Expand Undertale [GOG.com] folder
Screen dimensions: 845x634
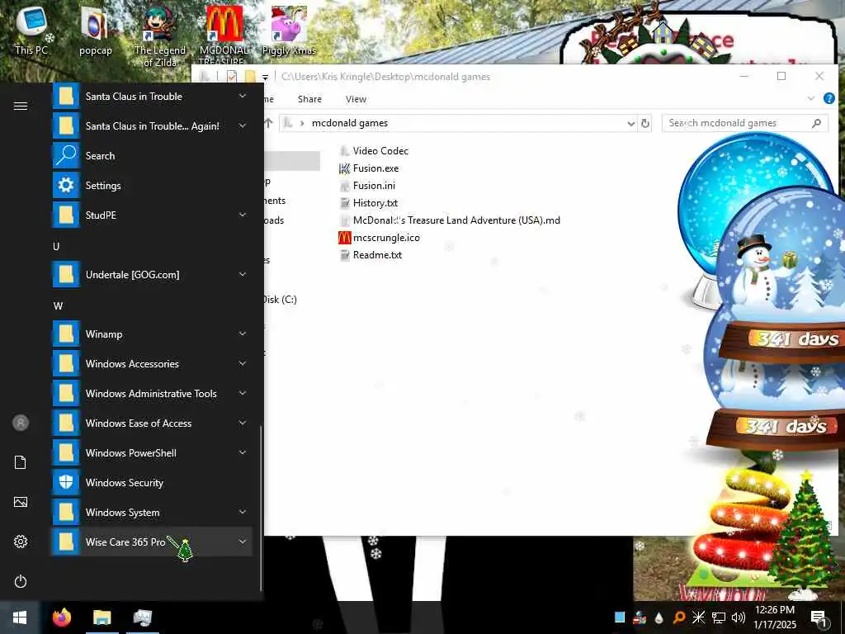pos(243,274)
